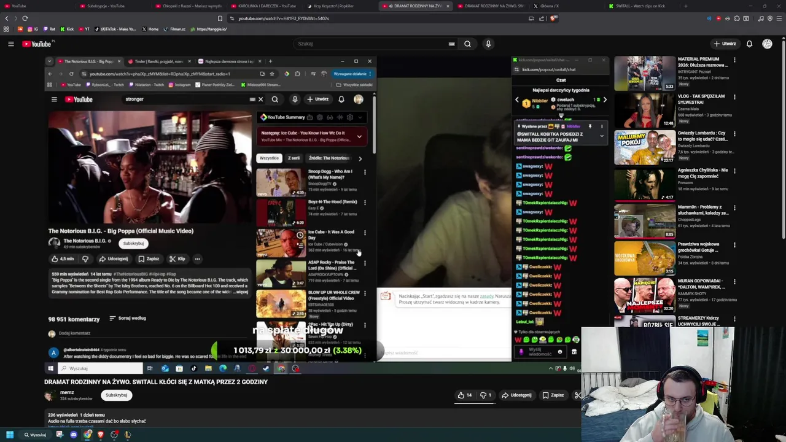
Task: Open options for VLOG - TAK SPĘDZIŁAM SYLWESTRA
Action: [x=734, y=97]
